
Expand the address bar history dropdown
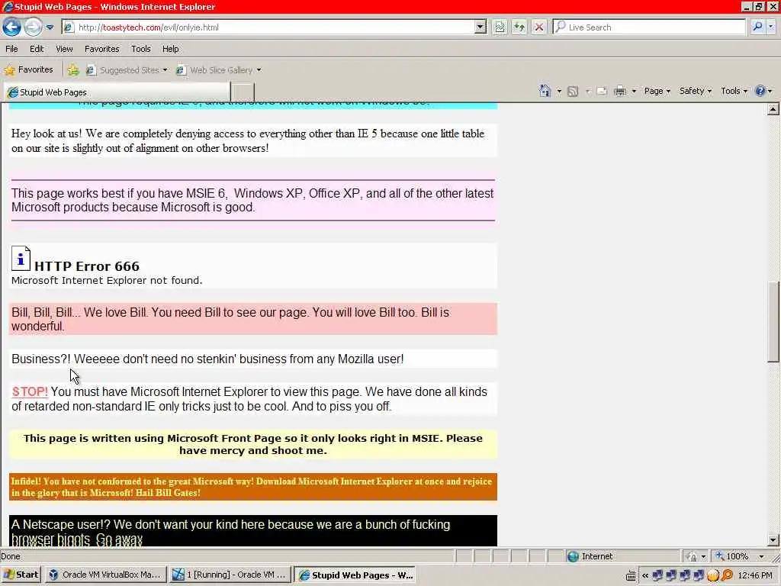(x=480, y=27)
